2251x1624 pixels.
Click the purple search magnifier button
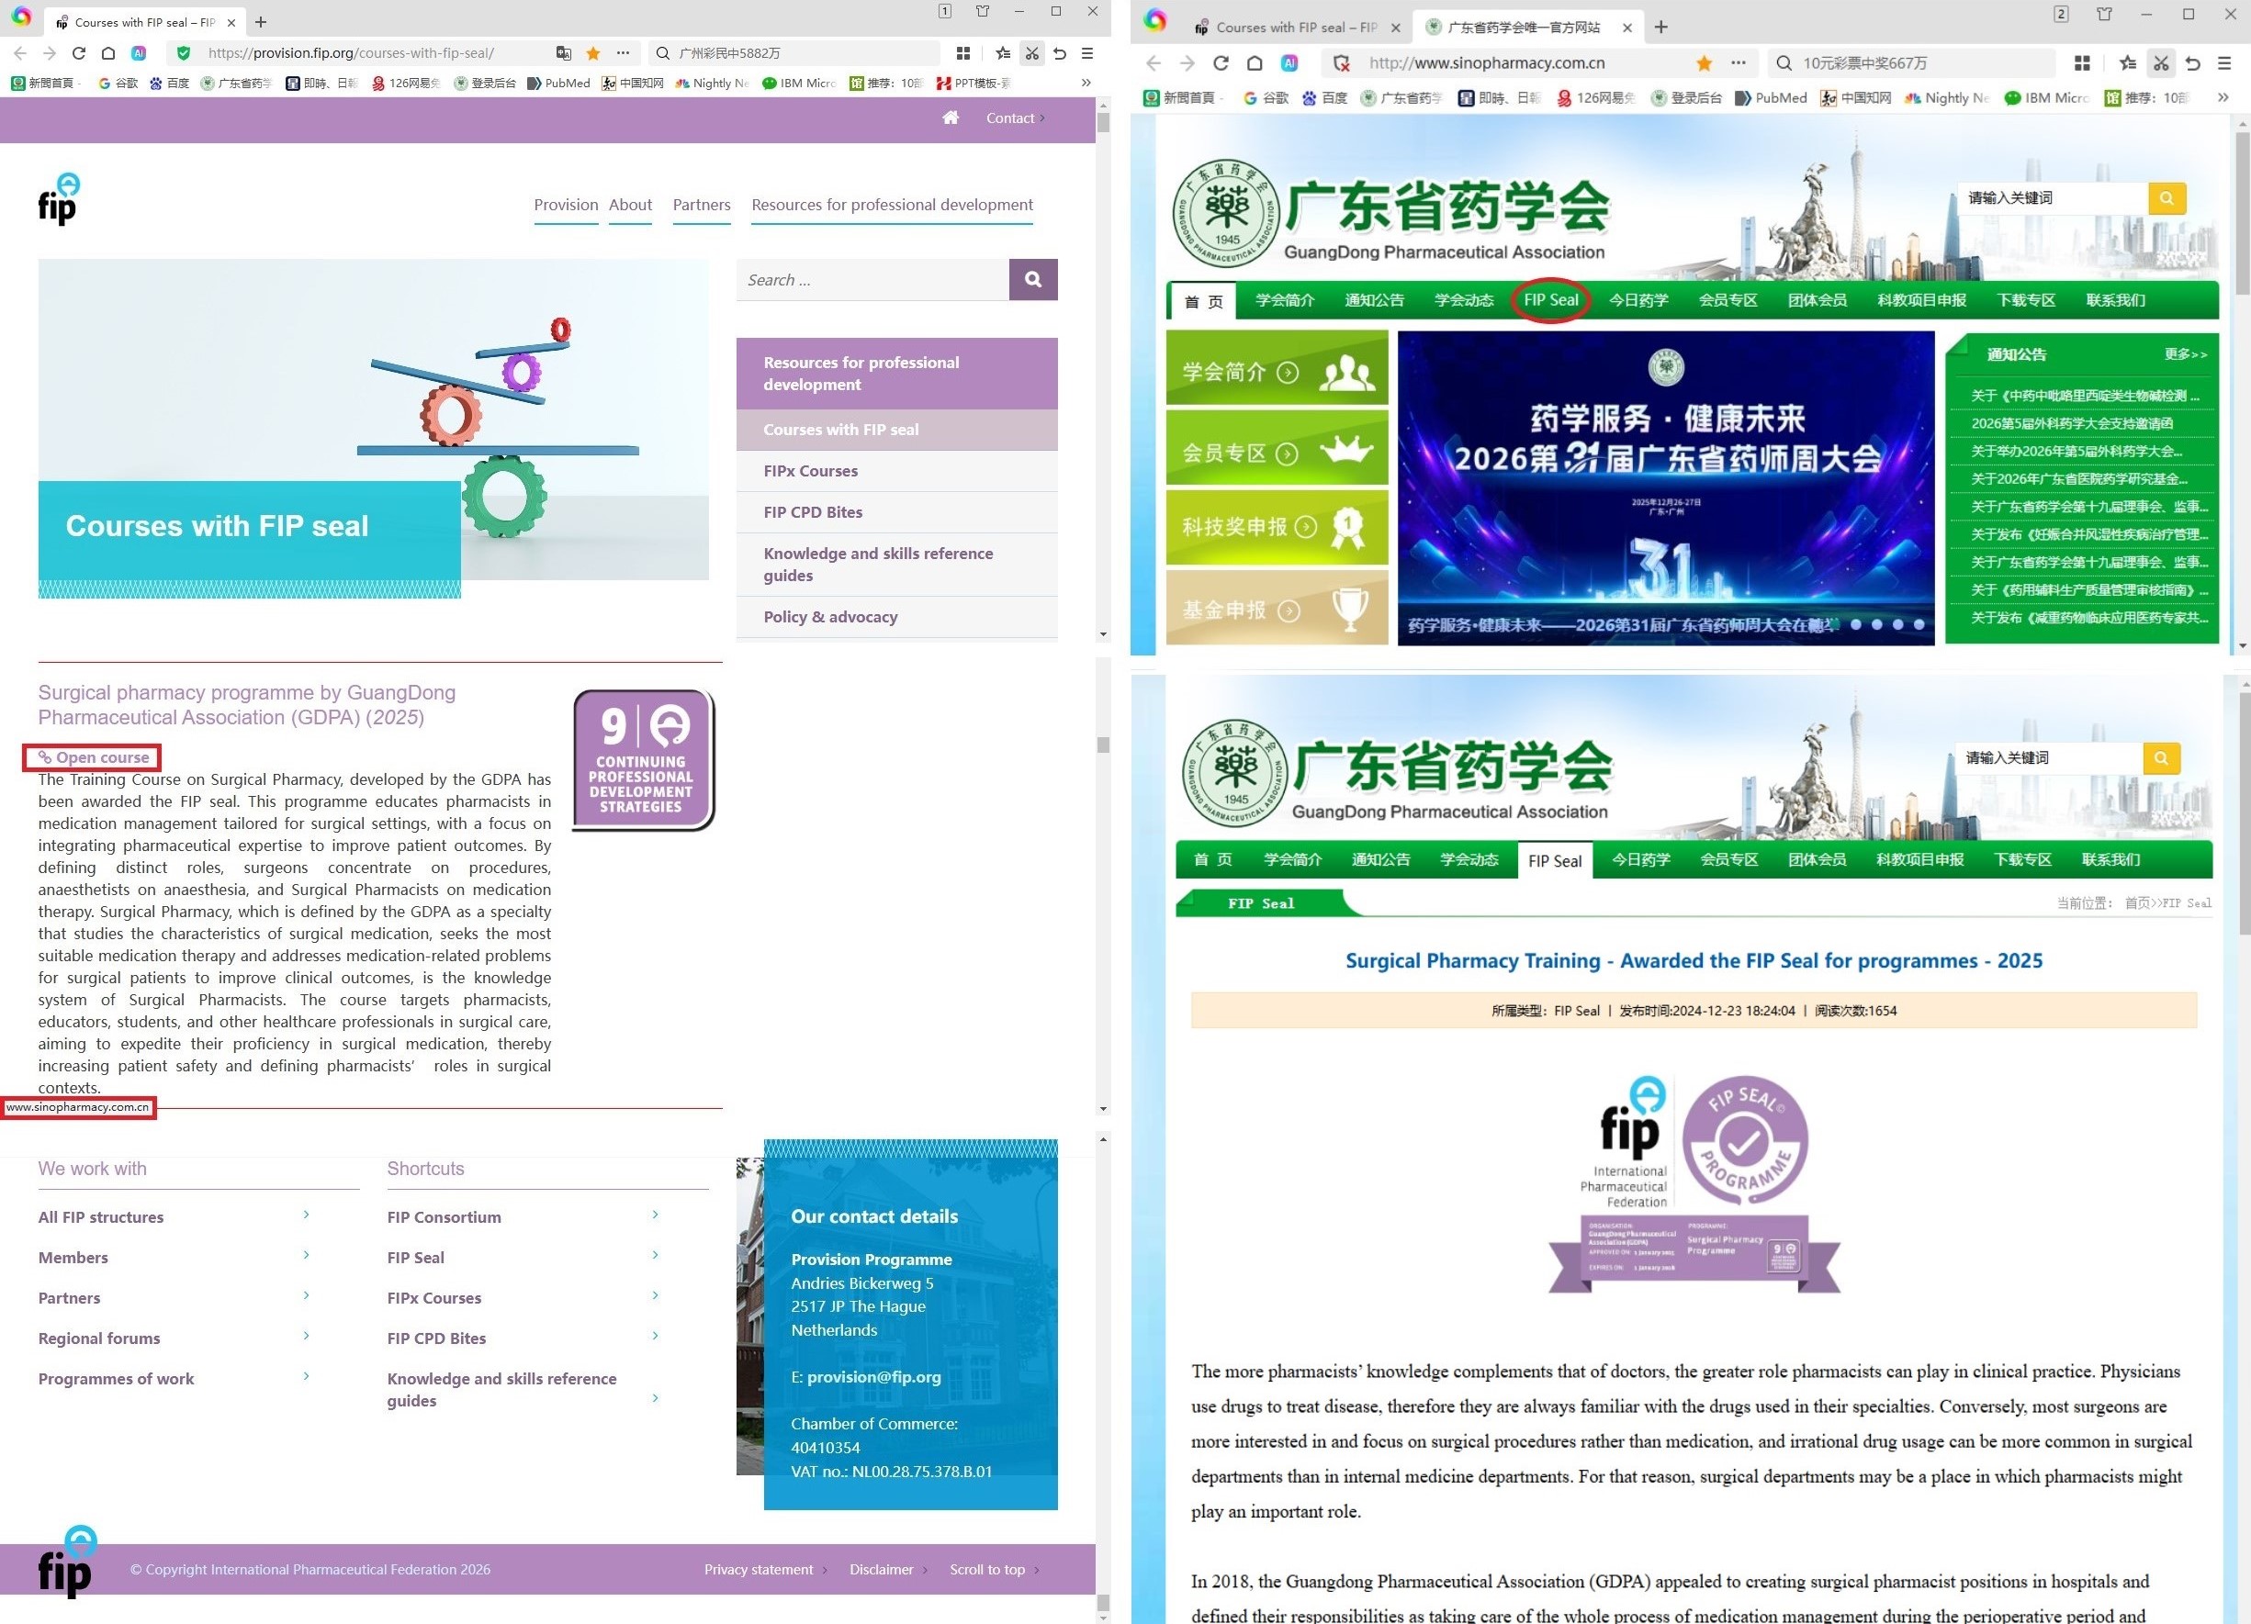pyautogui.click(x=1032, y=280)
